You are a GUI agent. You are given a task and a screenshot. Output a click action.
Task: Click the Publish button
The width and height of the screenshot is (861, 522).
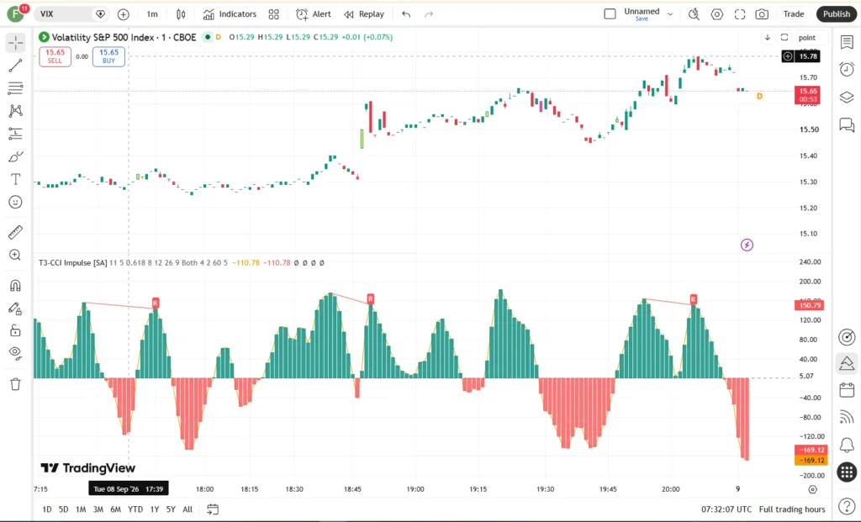(x=837, y=14)
